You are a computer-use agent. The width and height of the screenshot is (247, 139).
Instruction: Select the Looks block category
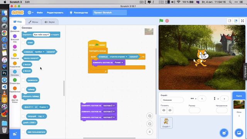point(15,38)
